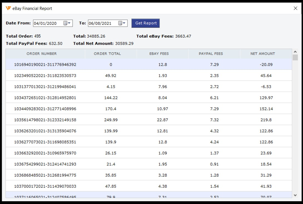Click the vertical scrollbar thumb
The image size is (303, 204).
click(x=295, y=57)
